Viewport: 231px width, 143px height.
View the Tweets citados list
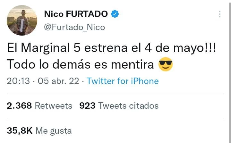tap(128, 105)
